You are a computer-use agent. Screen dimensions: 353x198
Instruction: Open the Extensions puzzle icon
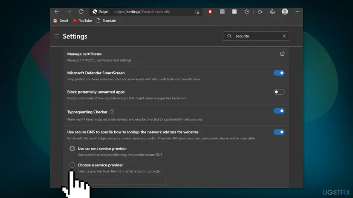(x=247, y=11)
